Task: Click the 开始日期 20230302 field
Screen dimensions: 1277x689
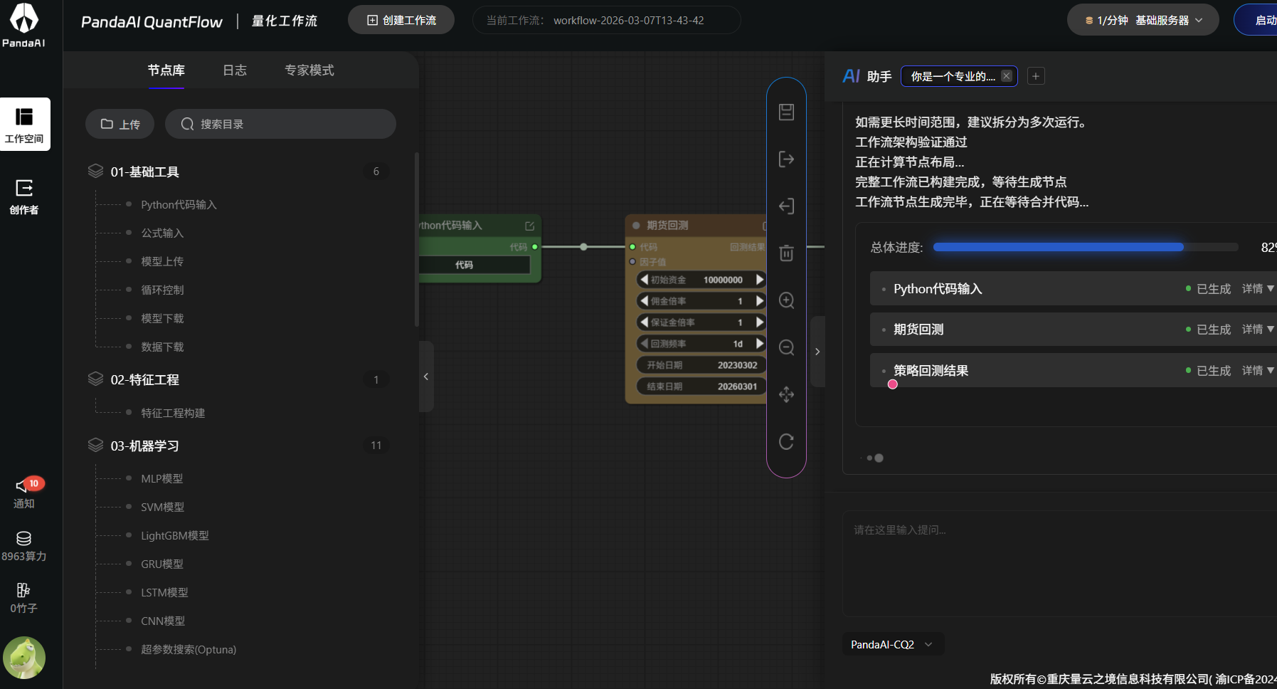Action: (x=701, y=365)
